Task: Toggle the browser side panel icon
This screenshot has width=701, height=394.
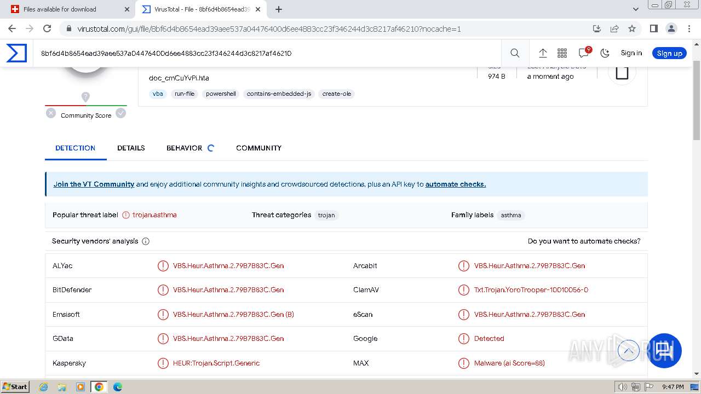Action: [x=653, y=28]
